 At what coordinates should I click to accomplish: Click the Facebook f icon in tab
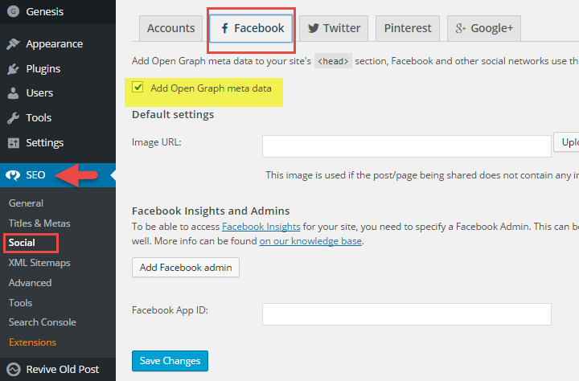(x=224, y=28)
